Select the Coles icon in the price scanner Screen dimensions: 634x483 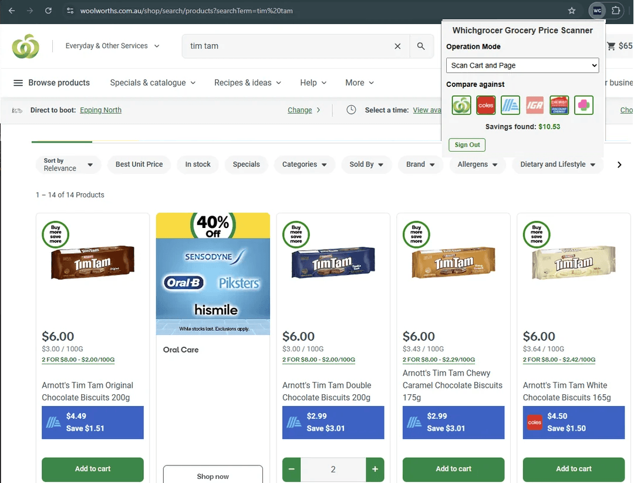pos(485,105)
